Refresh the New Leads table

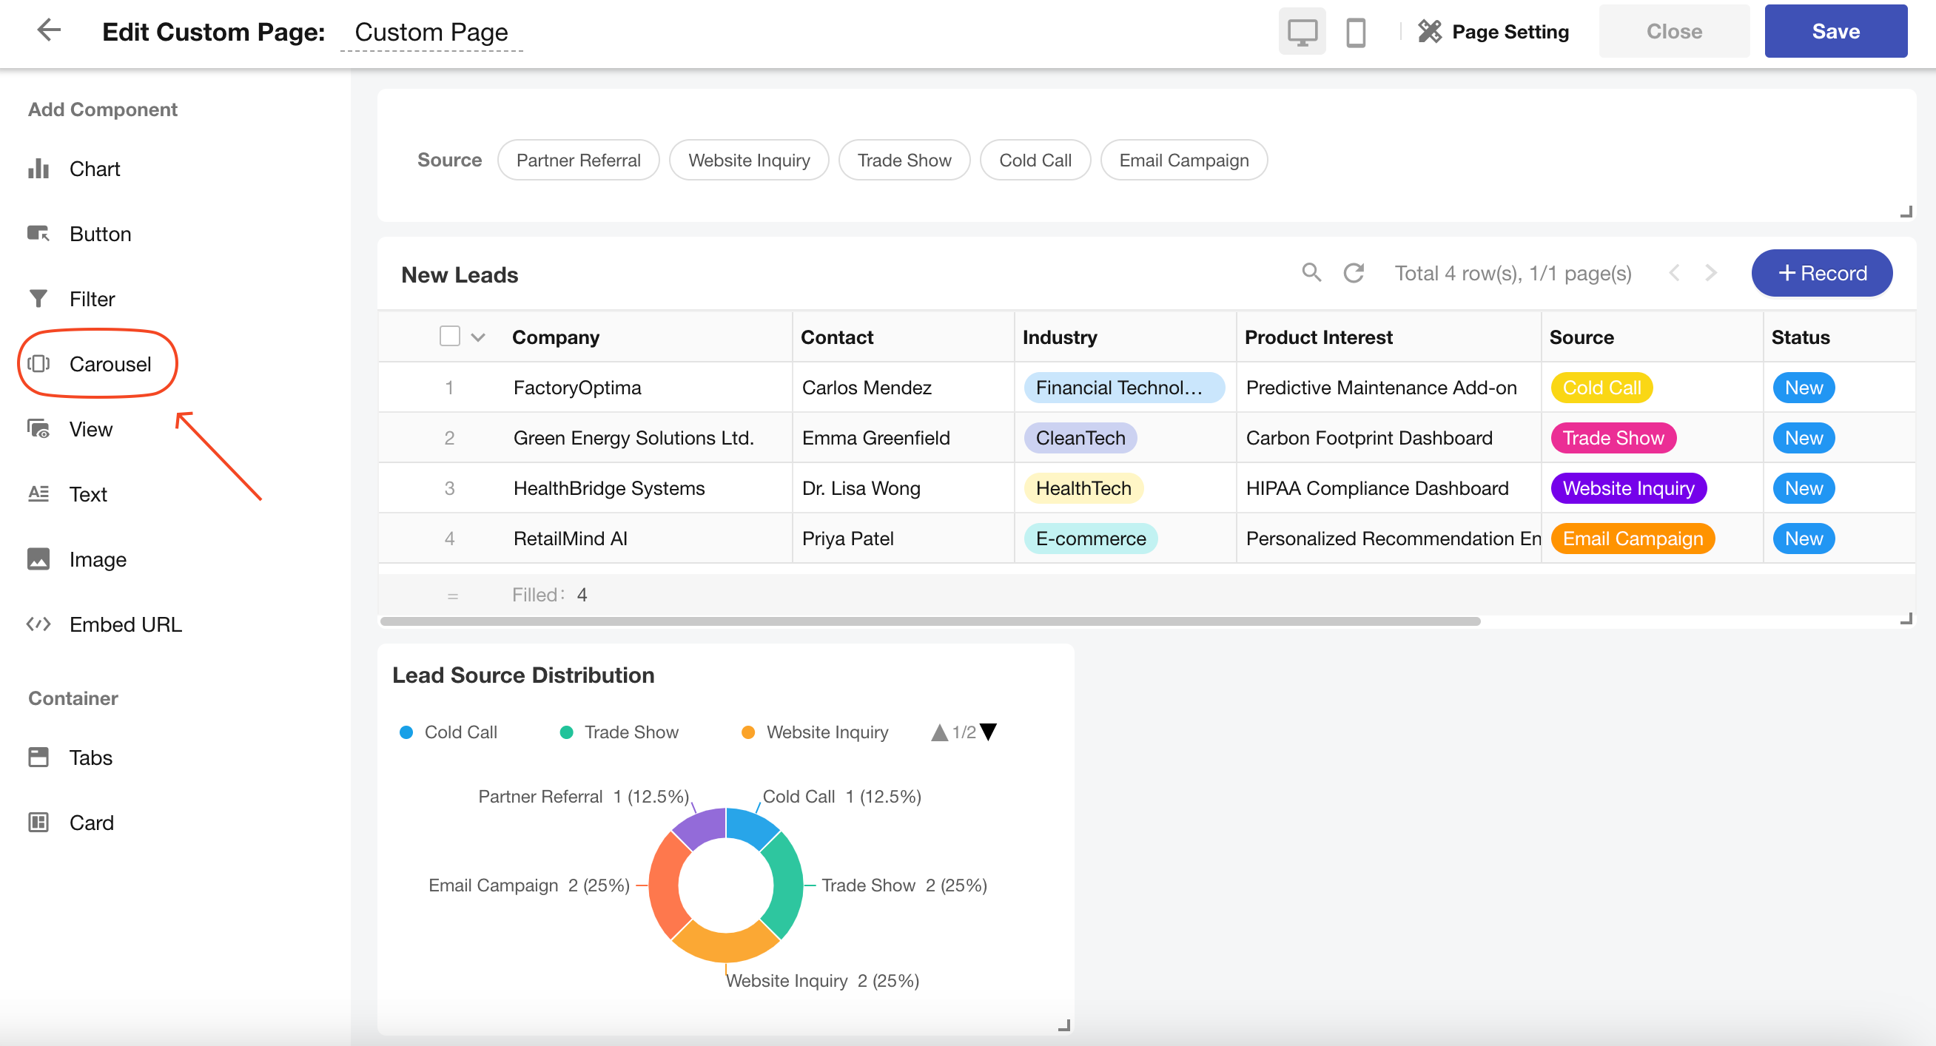coord(1353,273)
